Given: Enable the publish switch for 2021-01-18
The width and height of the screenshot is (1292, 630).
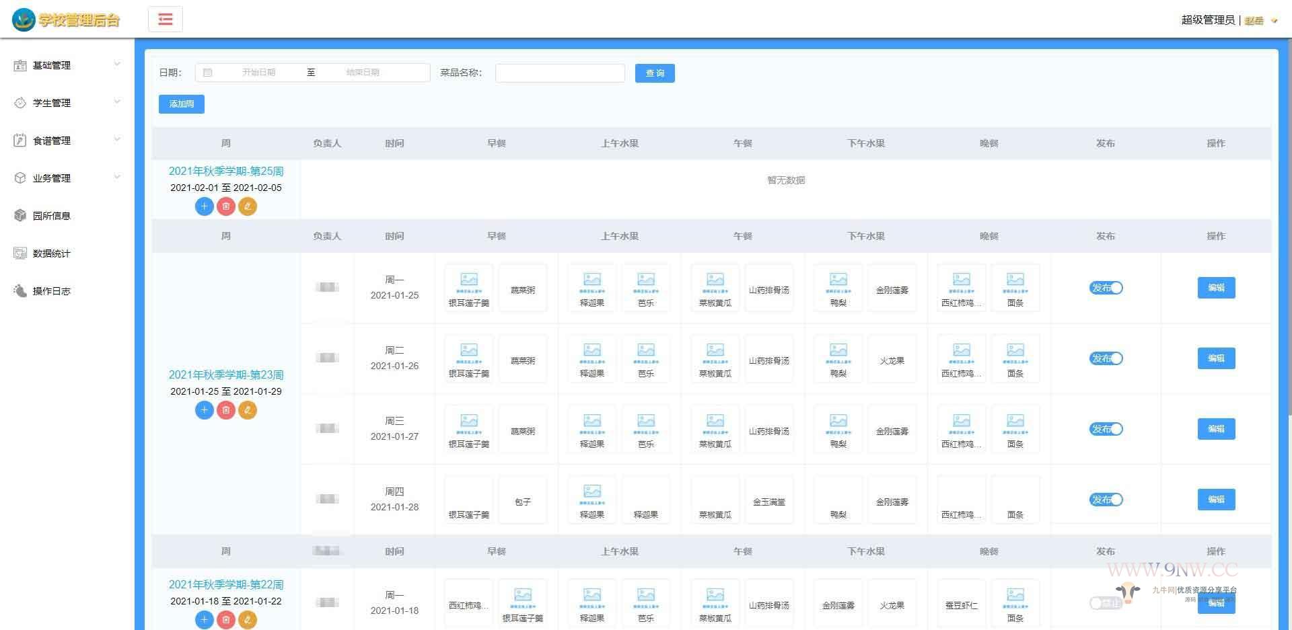Looking at the screenshot, I should (1106, 603).
